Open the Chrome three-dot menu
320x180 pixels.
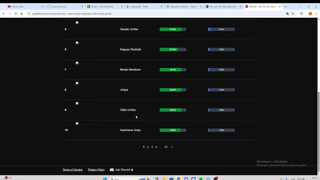tap(316, 14)
